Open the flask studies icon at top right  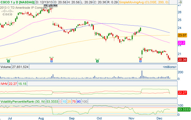[x=180, y=2]
